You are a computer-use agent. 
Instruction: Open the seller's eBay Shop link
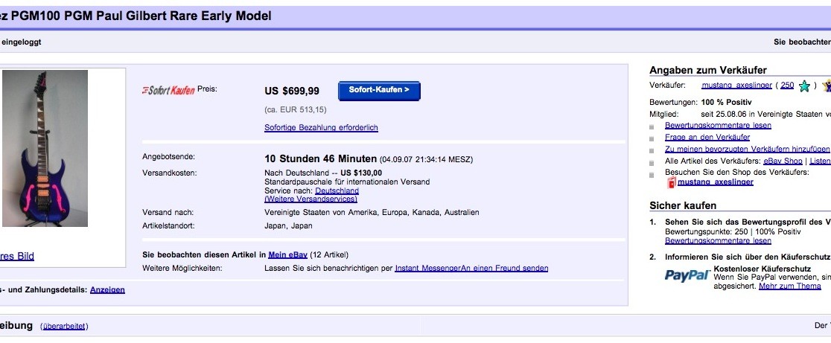tap(783, 161)
